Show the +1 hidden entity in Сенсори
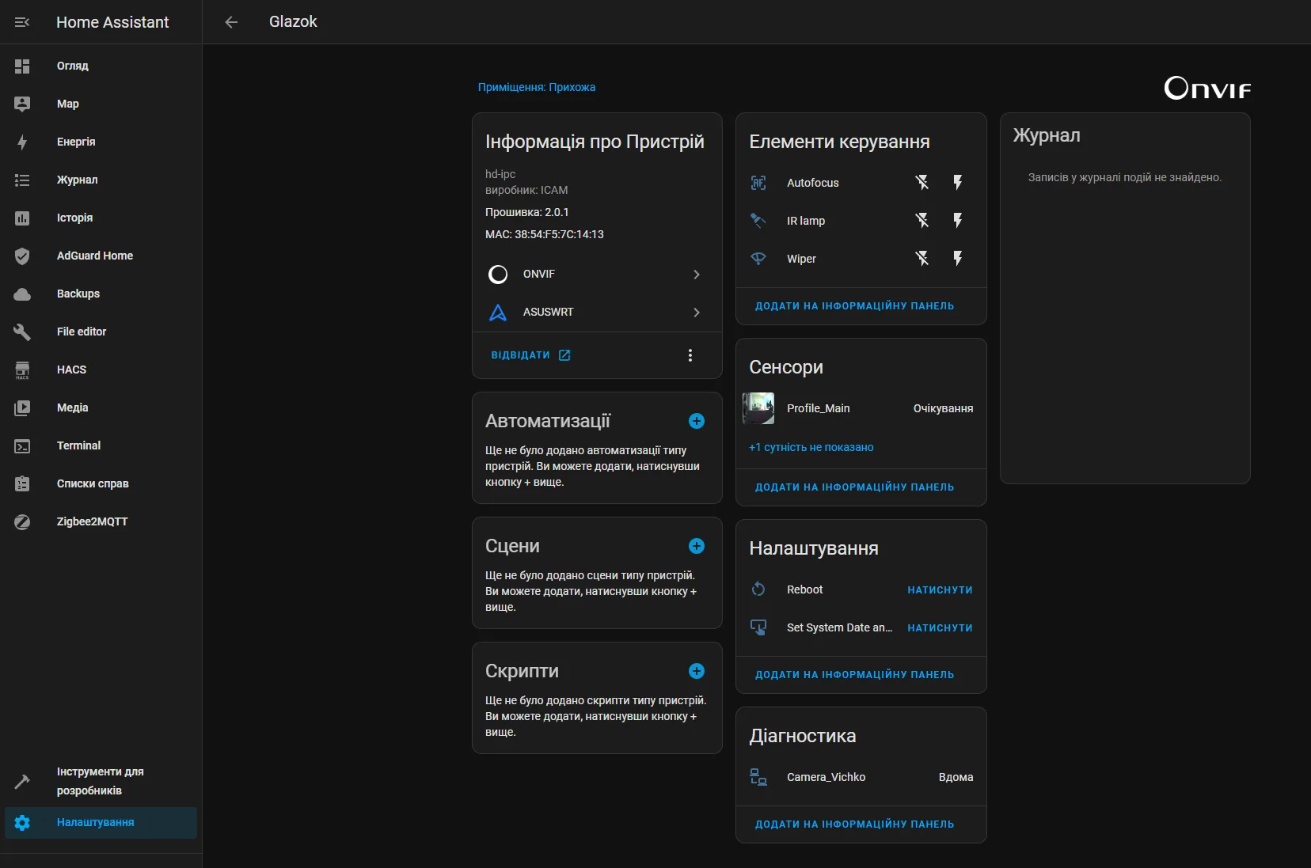The height and width of the screenshot is (868, 1311). coord(811,447)
